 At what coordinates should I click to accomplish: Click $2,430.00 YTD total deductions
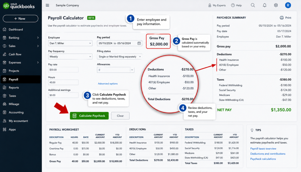point(173,160)
